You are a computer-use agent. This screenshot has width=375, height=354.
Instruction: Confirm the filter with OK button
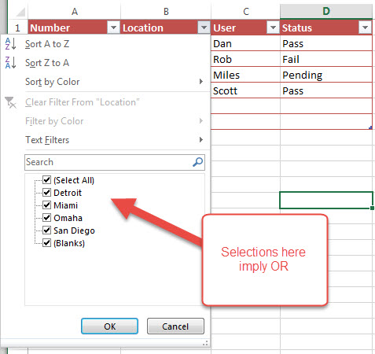coord(109,326)
